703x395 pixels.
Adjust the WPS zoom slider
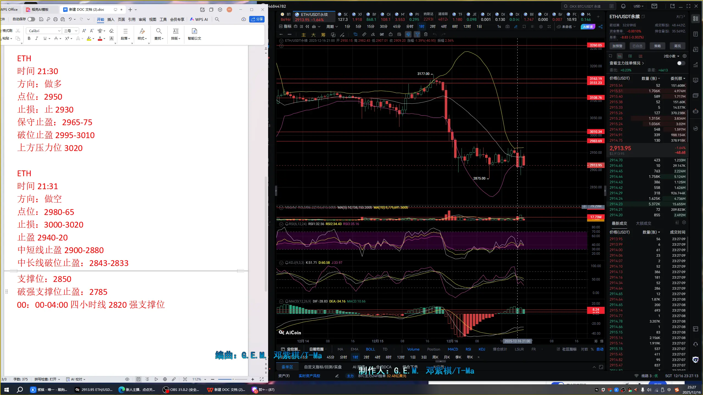pyautogui.click(x=233, y=379)
